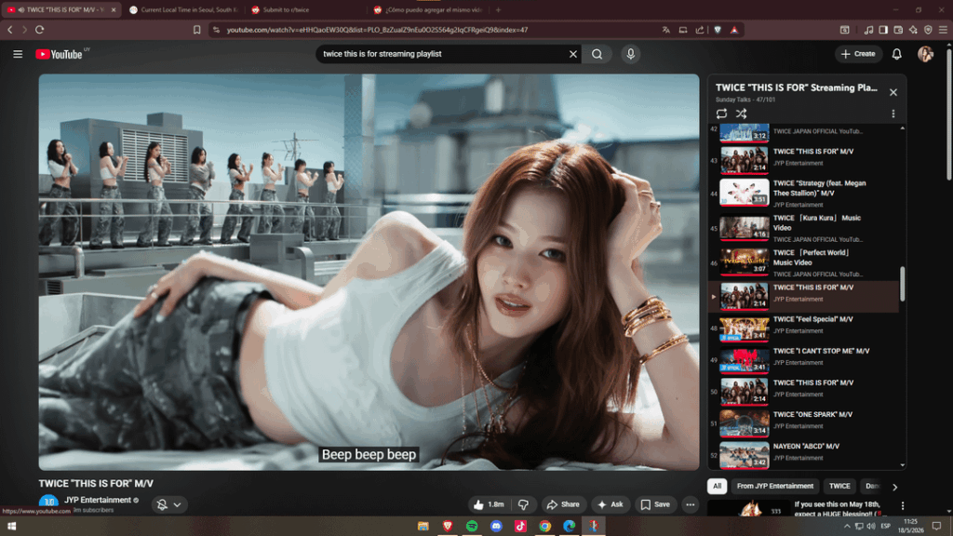Go back in browser history

[x=9, y=30]
